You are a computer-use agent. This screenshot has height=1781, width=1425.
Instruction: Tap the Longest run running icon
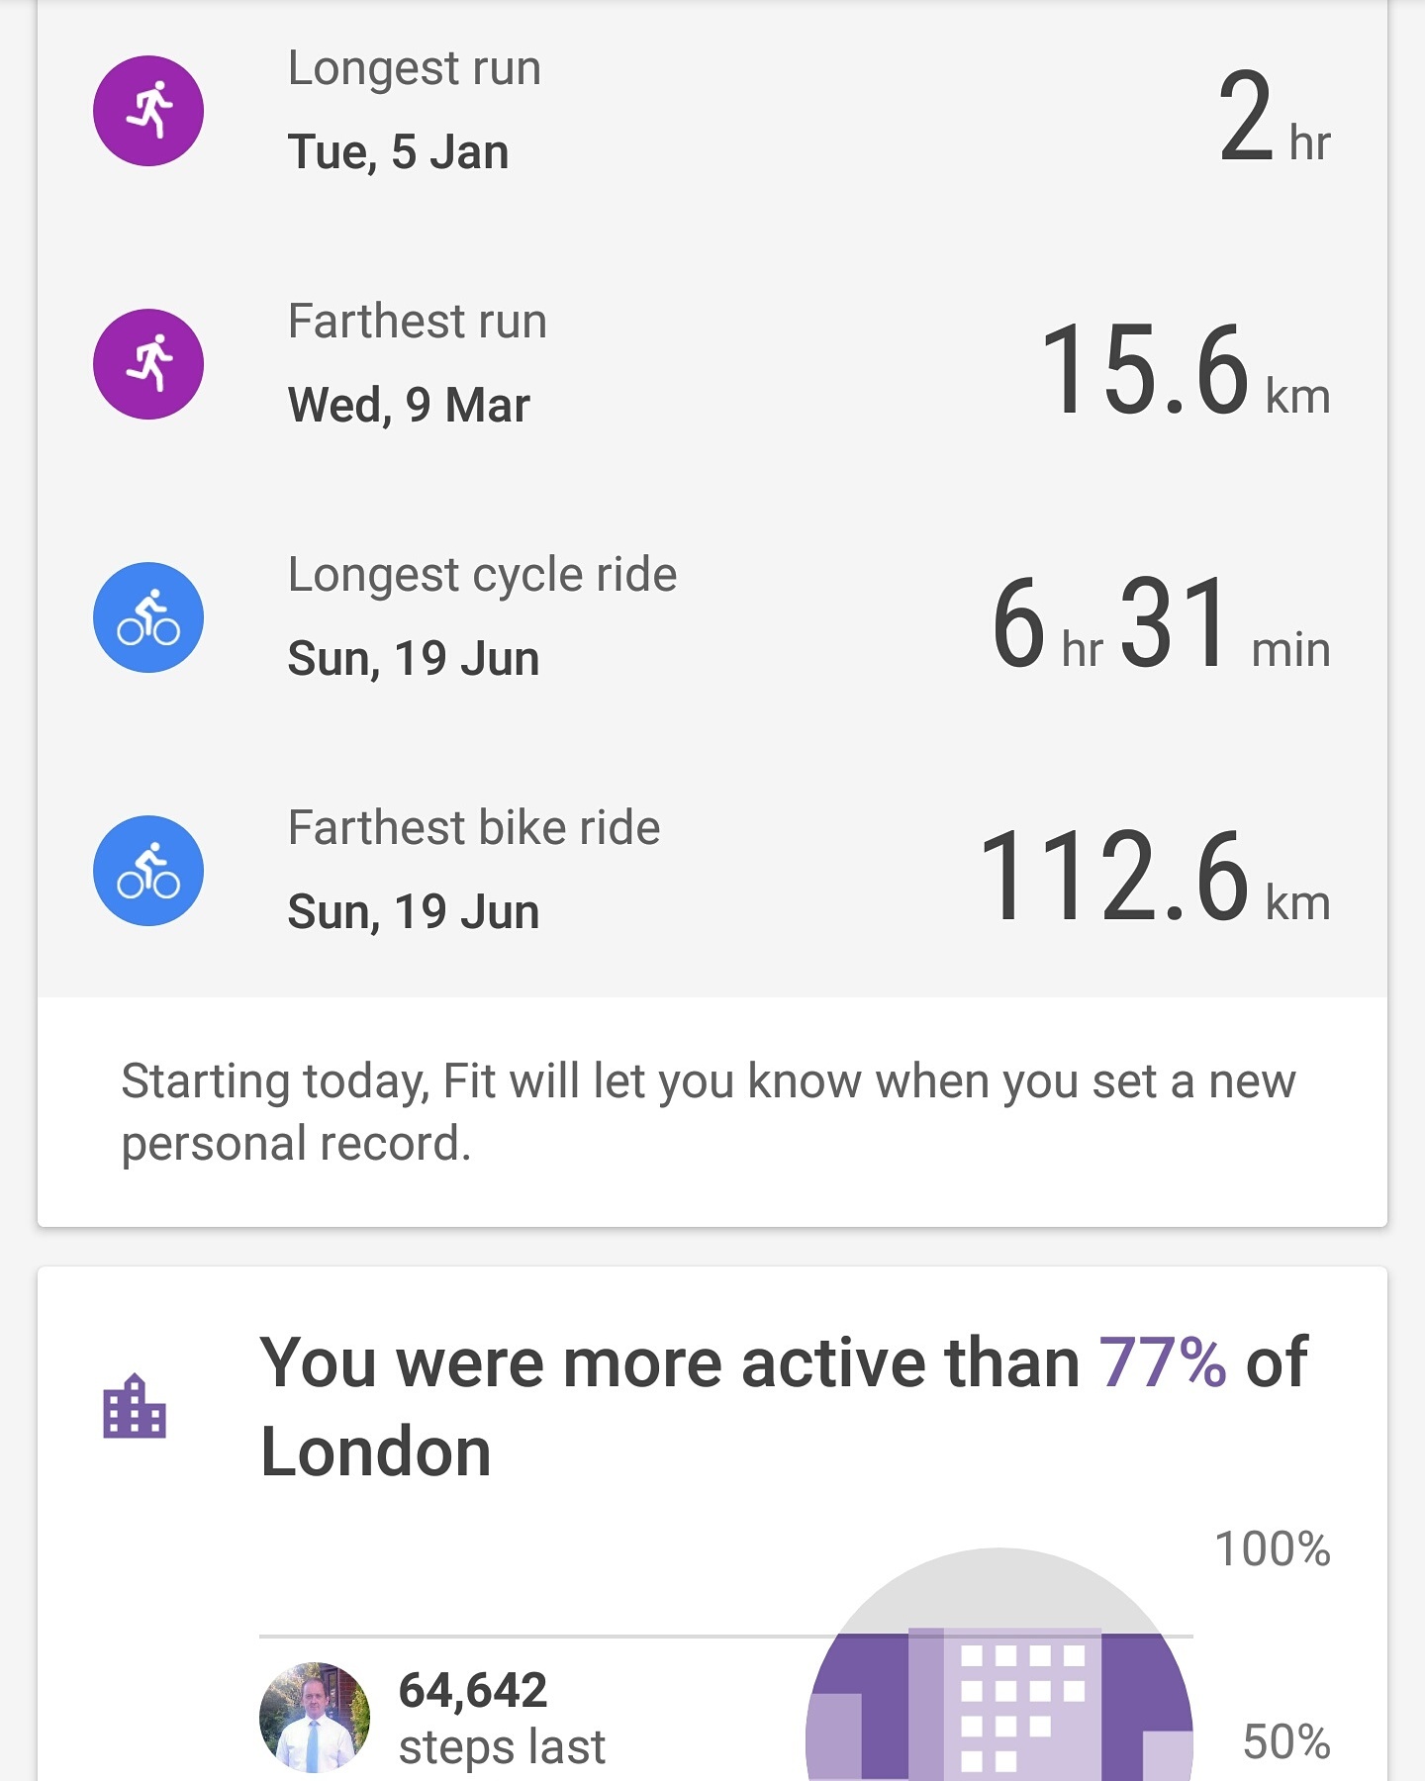148,111
